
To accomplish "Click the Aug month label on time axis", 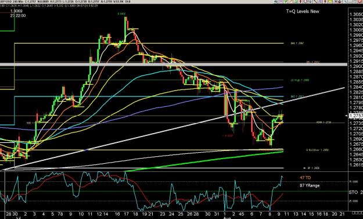I will [x=227, y=218].
